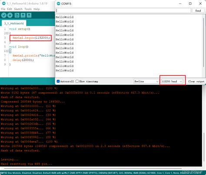The height and width of the screenshot is (175, 206).
Task: Click the console horizontal scrollbar
Action: tap(93, 168)
